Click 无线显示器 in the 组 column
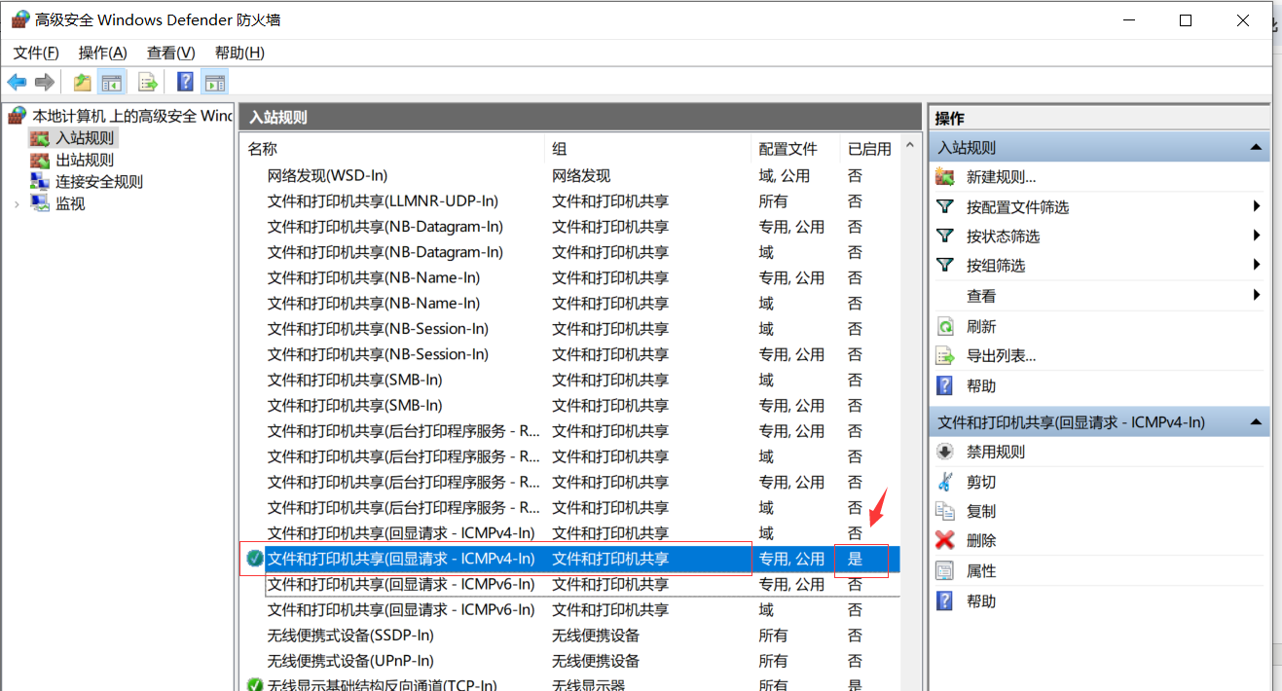Screen dimensions: 1282x691 click(x=588, y=685)
